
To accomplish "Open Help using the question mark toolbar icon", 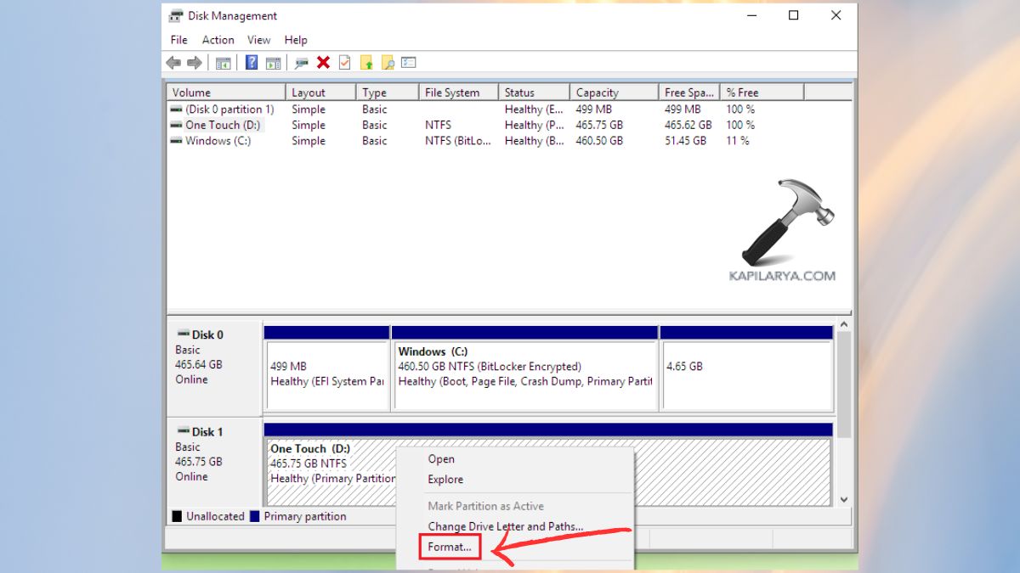I will (252, 62).
